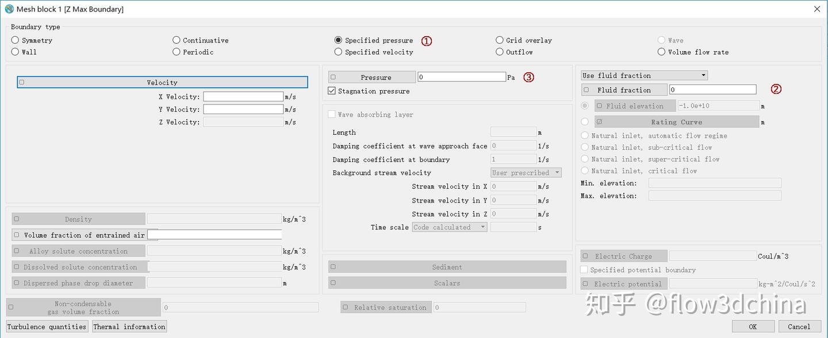Toggle the Stagnation pressure checkbox
Viewport: 828px width, 338px height.
pos(332,91)
